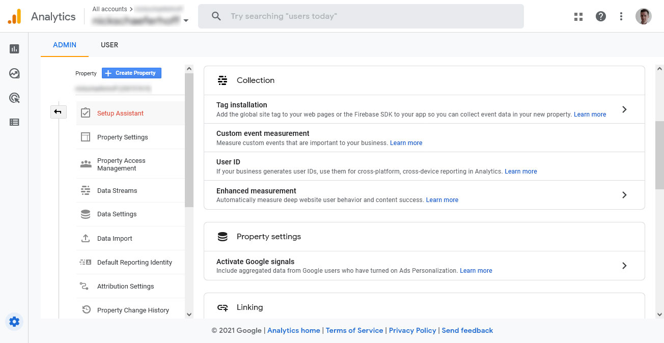The height and width of the screenshot is (343, 664).
Task: Click the Property Change History label
Action: tap(133, 310)
